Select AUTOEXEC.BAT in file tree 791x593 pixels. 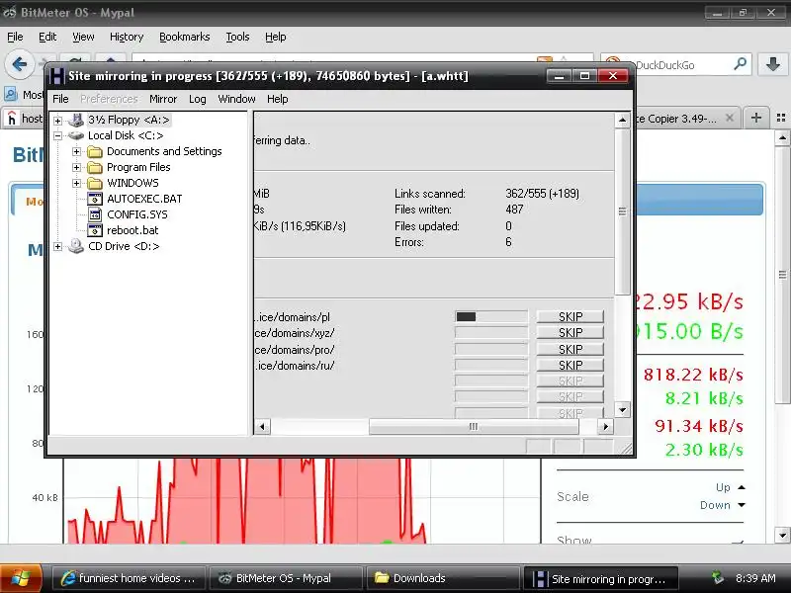(144, 199)
